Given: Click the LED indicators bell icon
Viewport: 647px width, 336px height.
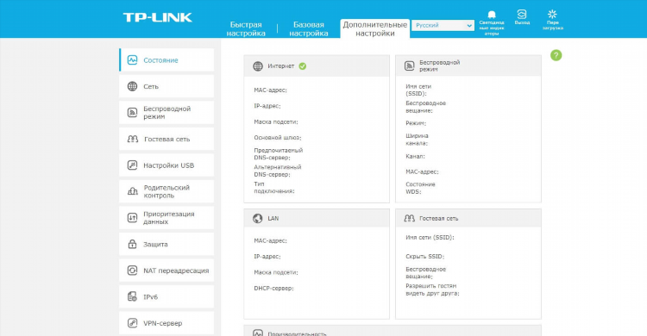Looking at the screenshot, I should [x=492, y=16].
